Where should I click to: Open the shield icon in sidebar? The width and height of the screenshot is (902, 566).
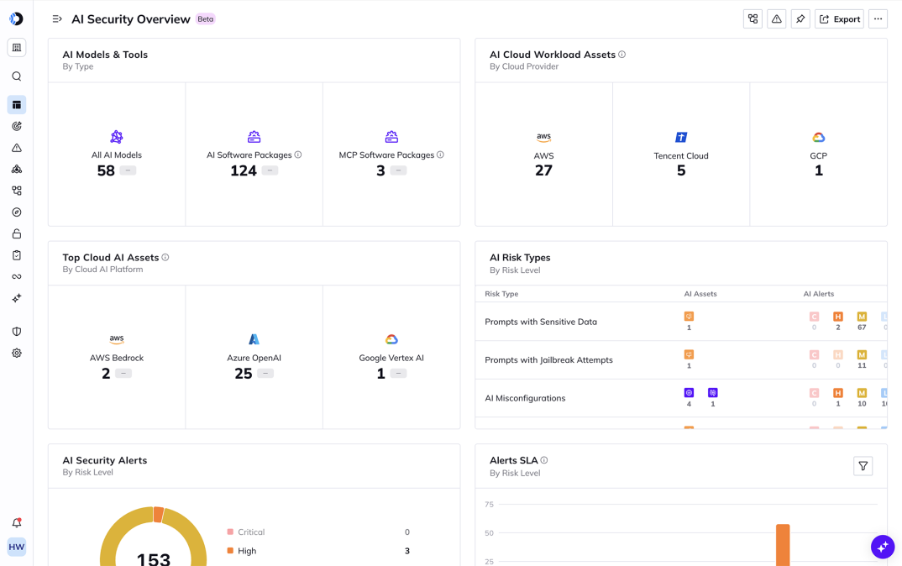click(x=17, y=332)
